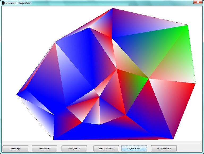This screenshot has width=204, height=154.
Task: Click the ClearImage button
Action: [x=15, y=148]
